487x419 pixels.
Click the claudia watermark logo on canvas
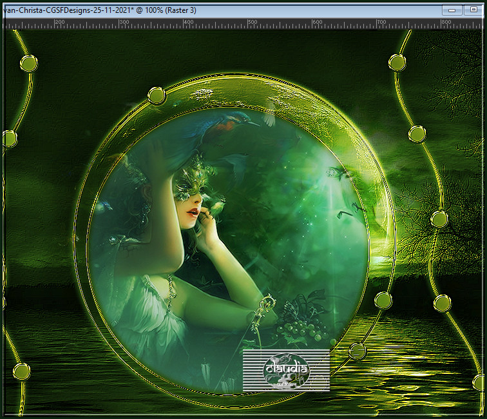287,370
